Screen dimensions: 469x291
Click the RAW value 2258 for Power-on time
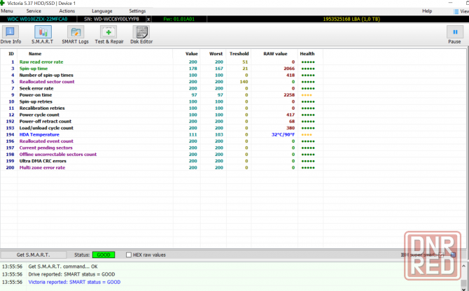click(x=289, y=94)
